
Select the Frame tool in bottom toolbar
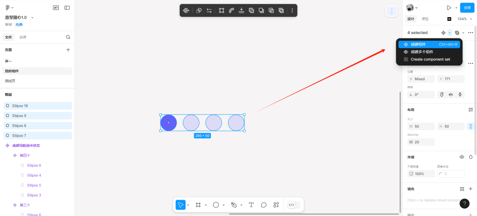pos(198,205)
